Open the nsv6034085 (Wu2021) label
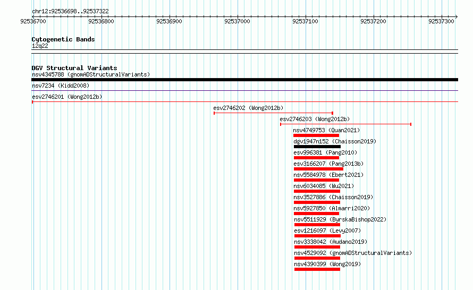The image size is (473, 290). click(x=324, y=186)
